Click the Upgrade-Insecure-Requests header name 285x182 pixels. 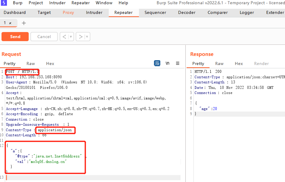pyautogui.click(x=32, y=125)
